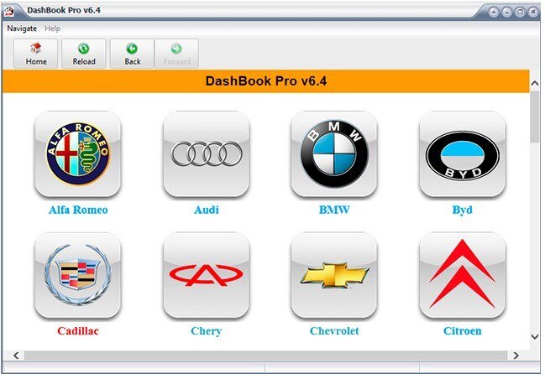Follow the Chevrolet text link
Screen dimensions: 545x379
334,331
